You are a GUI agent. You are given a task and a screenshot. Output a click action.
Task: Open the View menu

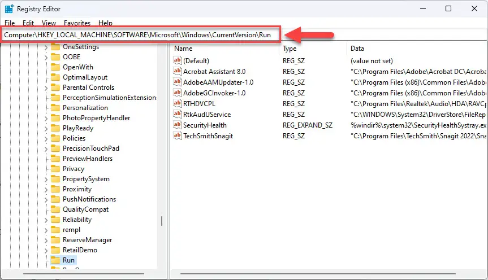[49, 23]
